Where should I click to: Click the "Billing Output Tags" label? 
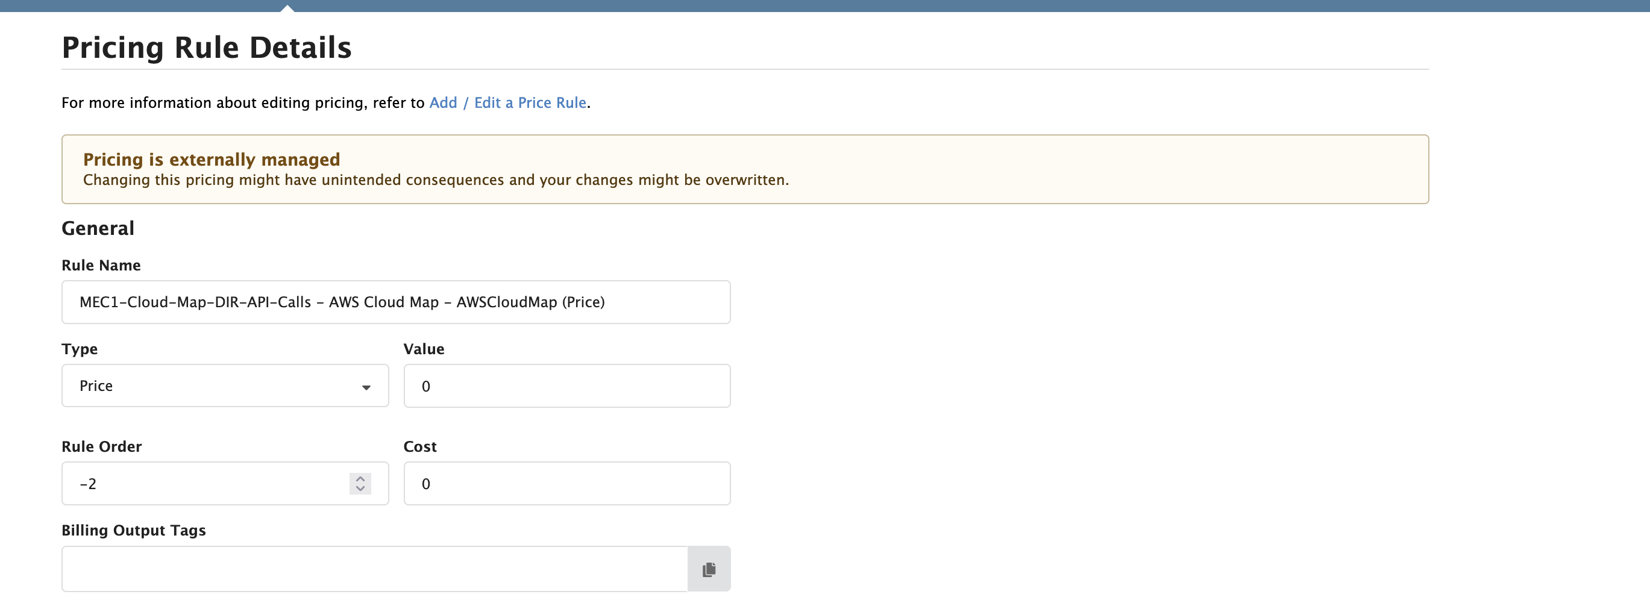pyautogui.click(x=133, y=529)
